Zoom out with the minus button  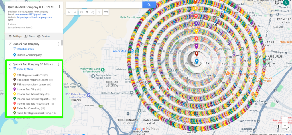tap(285, 126)
